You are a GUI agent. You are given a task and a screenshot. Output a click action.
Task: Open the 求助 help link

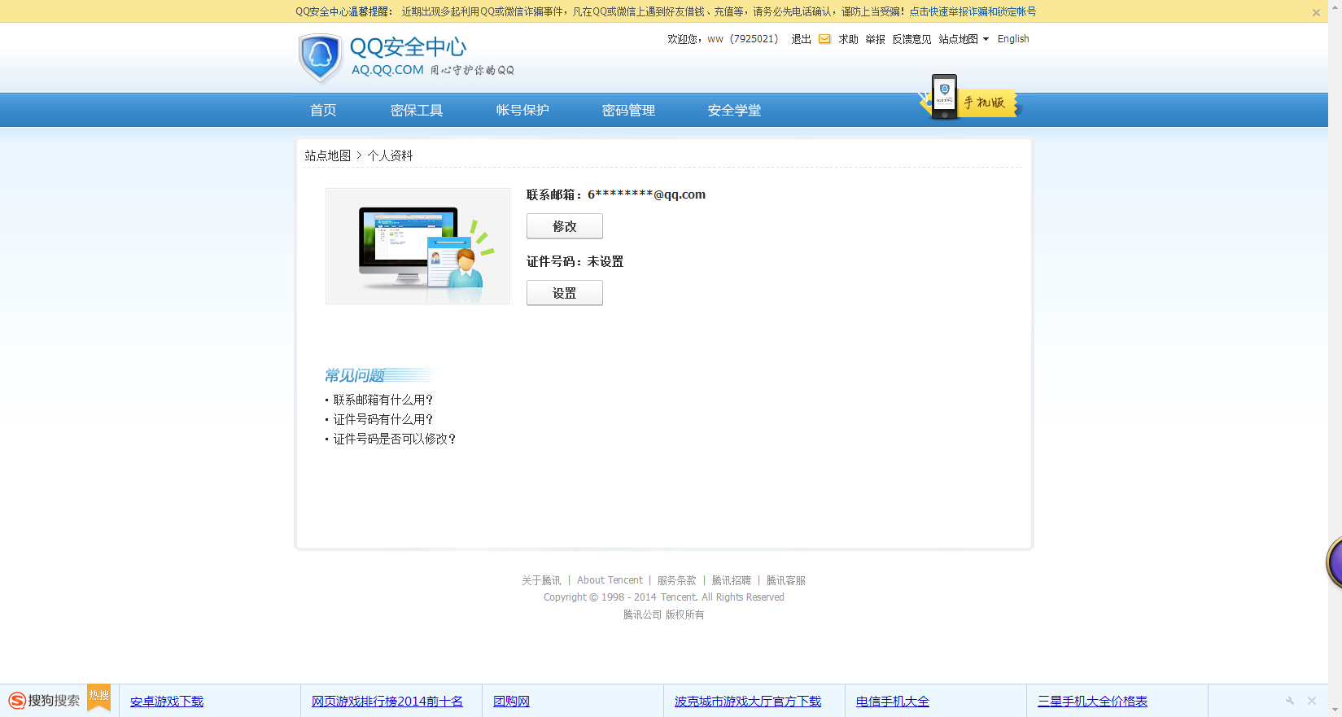click(848, 39)
